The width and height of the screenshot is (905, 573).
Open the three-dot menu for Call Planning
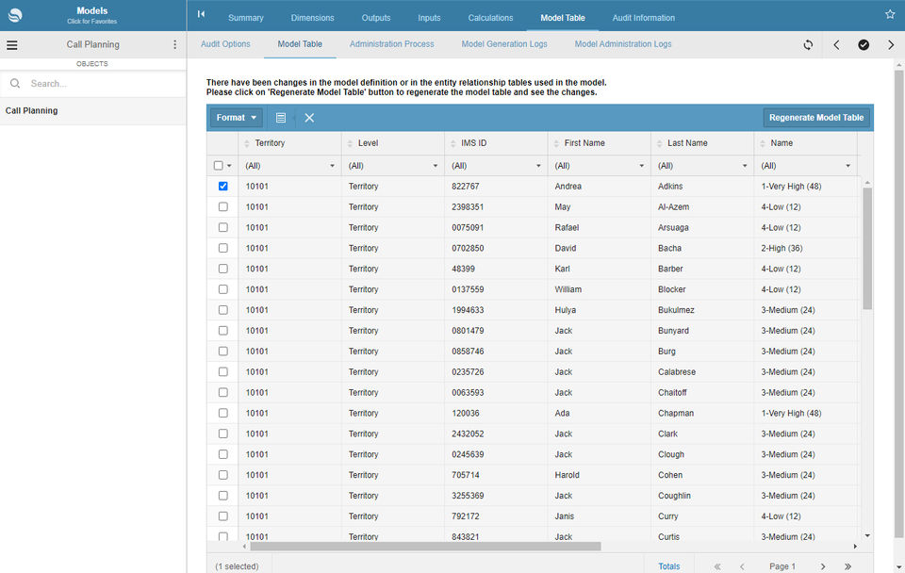[174, 44]
